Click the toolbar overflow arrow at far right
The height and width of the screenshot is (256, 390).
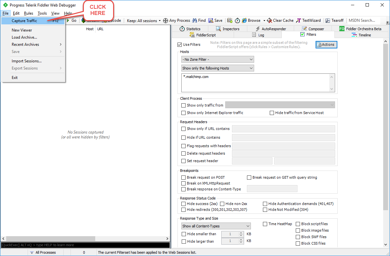click(x=387, y=22)
